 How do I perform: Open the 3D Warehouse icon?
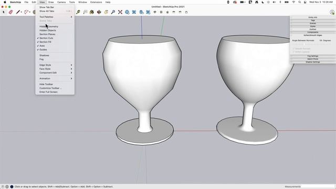(x=127, y=12)
